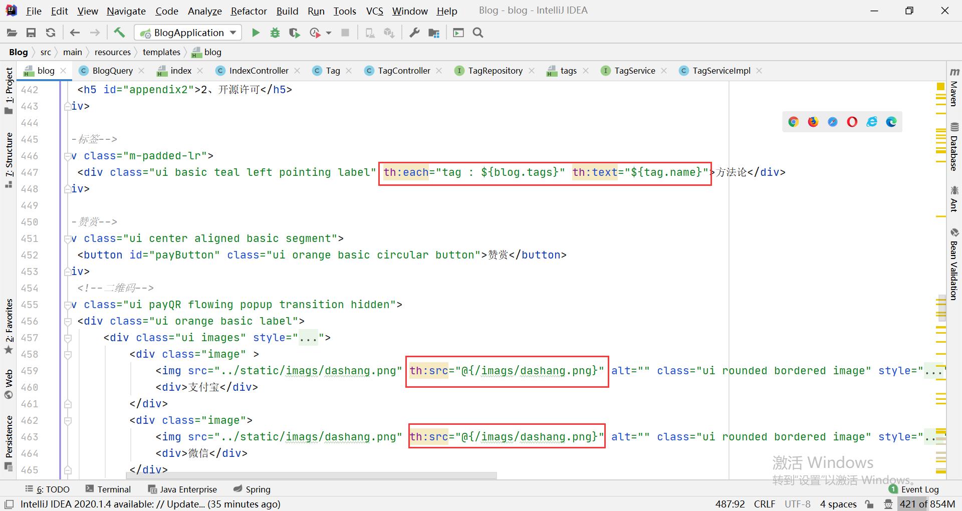Navigate forward with the right arrow icon
Viewport: 962px width, 511px height.
(x=95, y=33)
